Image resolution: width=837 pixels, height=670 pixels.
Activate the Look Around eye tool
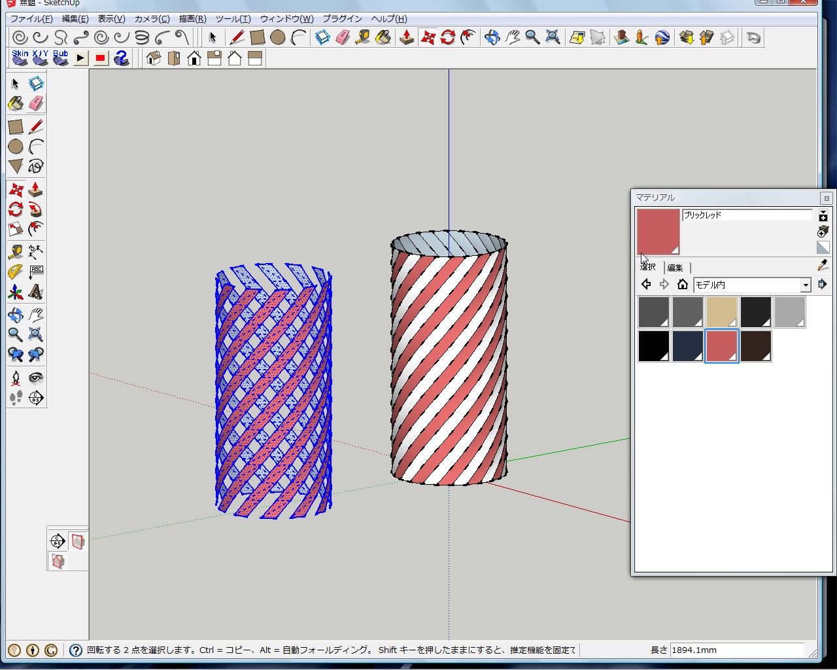click(35, 378)
